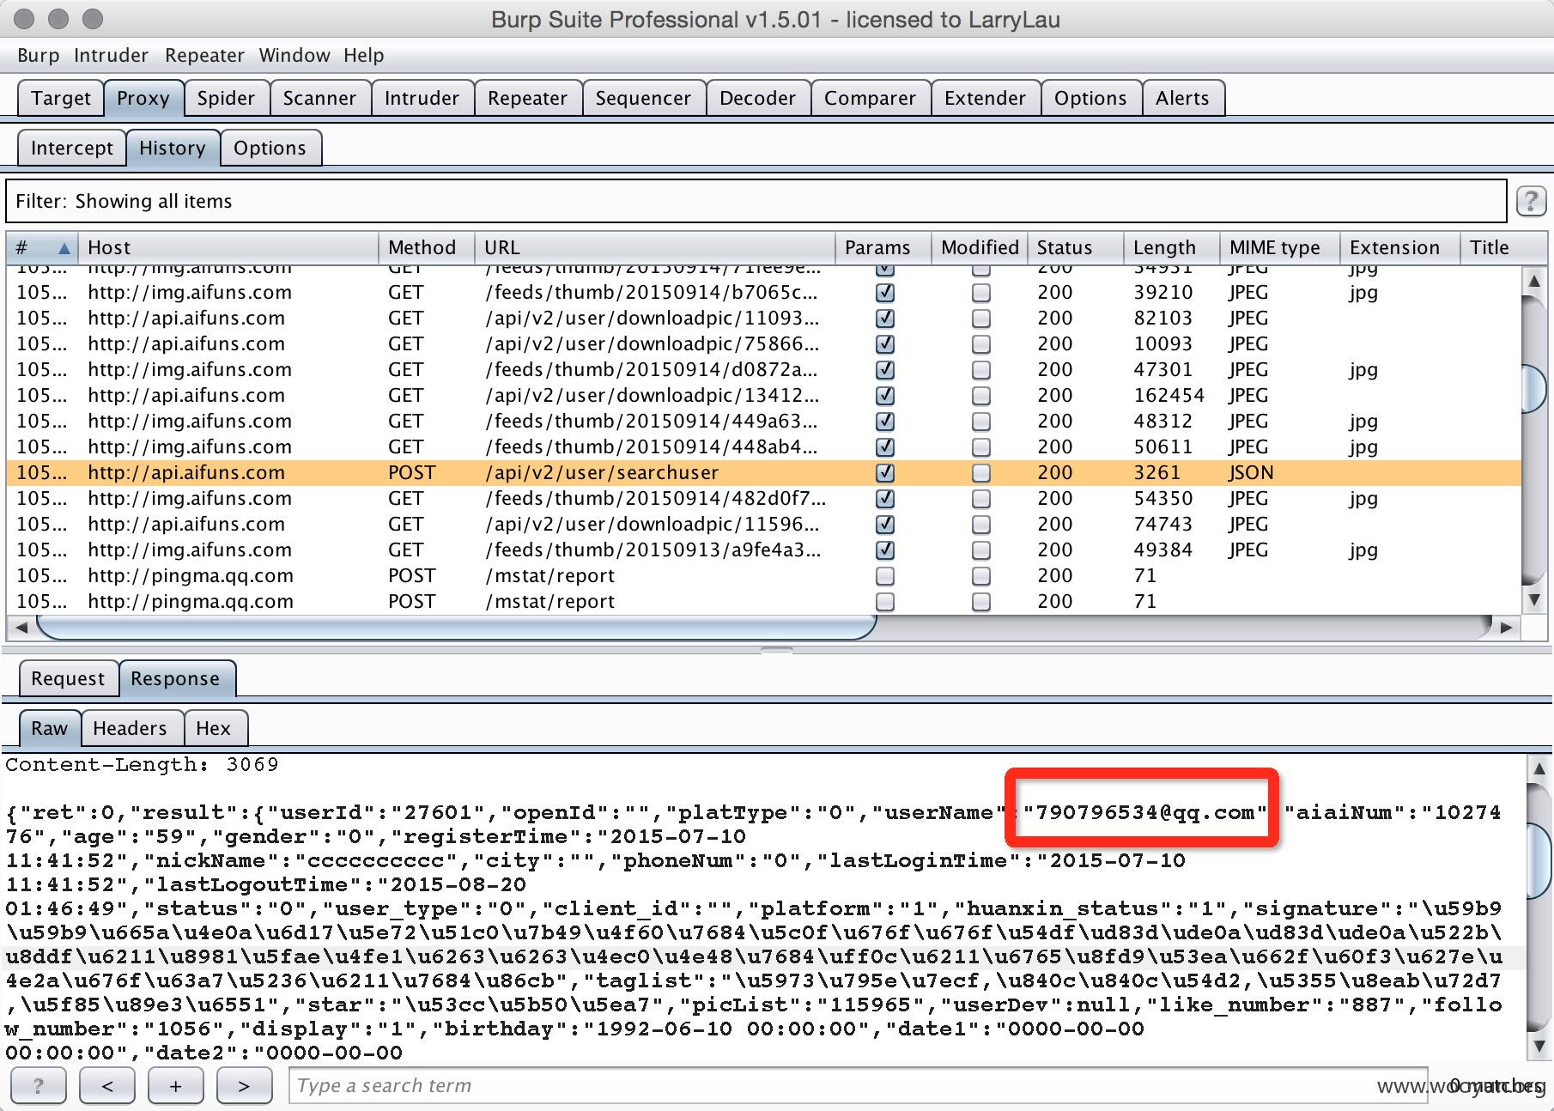The height and width of the screenshot is (1111, 1554).
Task: Open the Proxy Intercept sub-tab
Action: click(72, 148)
